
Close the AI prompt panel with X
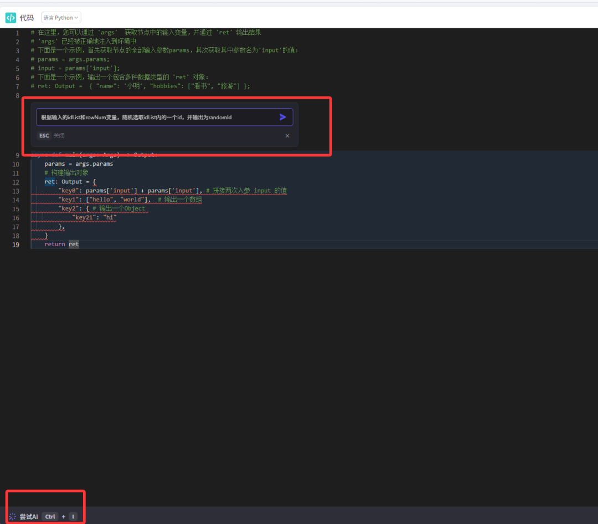287,136
